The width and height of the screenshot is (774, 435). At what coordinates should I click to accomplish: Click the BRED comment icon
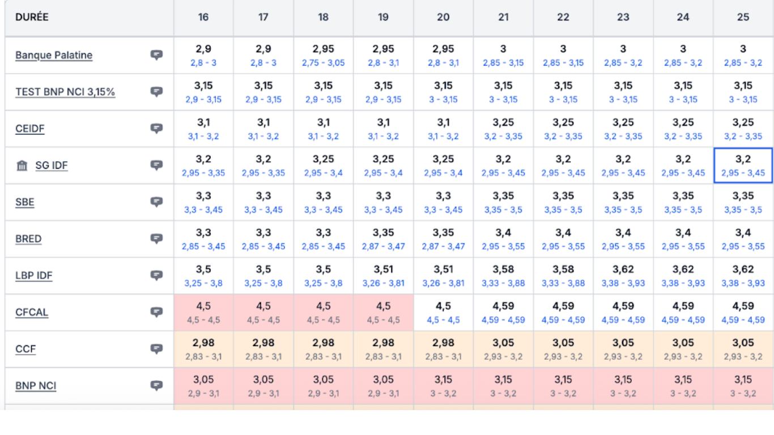point(156,238)
